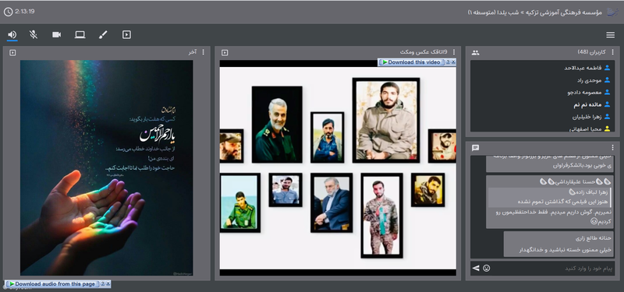The height and width of the screenshot is (292, 624).
Task: Open the hamburger main menu
Action: (x=611, y=35)
